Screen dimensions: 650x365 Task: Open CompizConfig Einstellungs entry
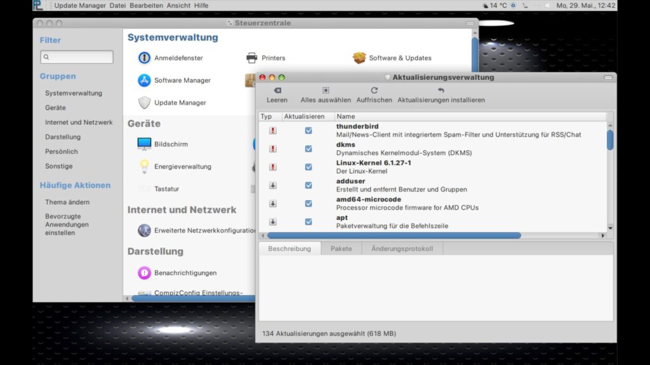[x=198, y=293]
